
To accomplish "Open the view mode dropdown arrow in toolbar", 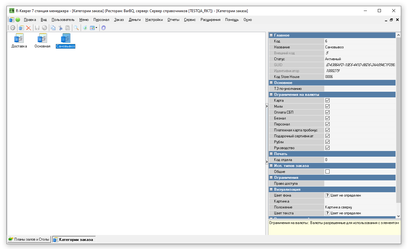I will [x=97, y=28].
